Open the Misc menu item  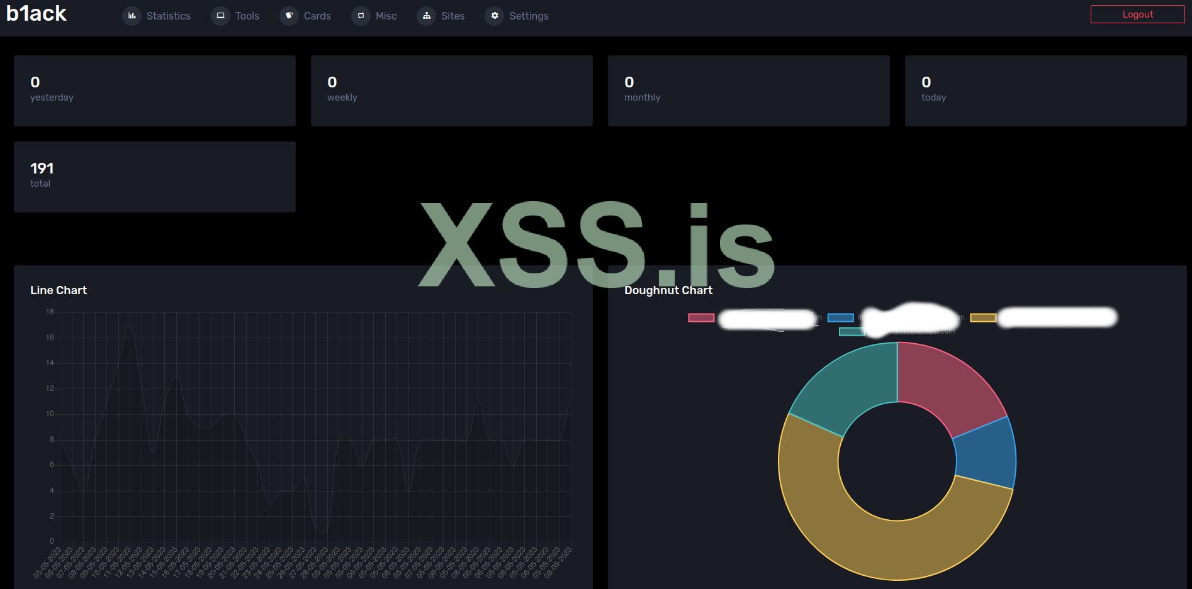pyautogui.click(x=374, y=16)
